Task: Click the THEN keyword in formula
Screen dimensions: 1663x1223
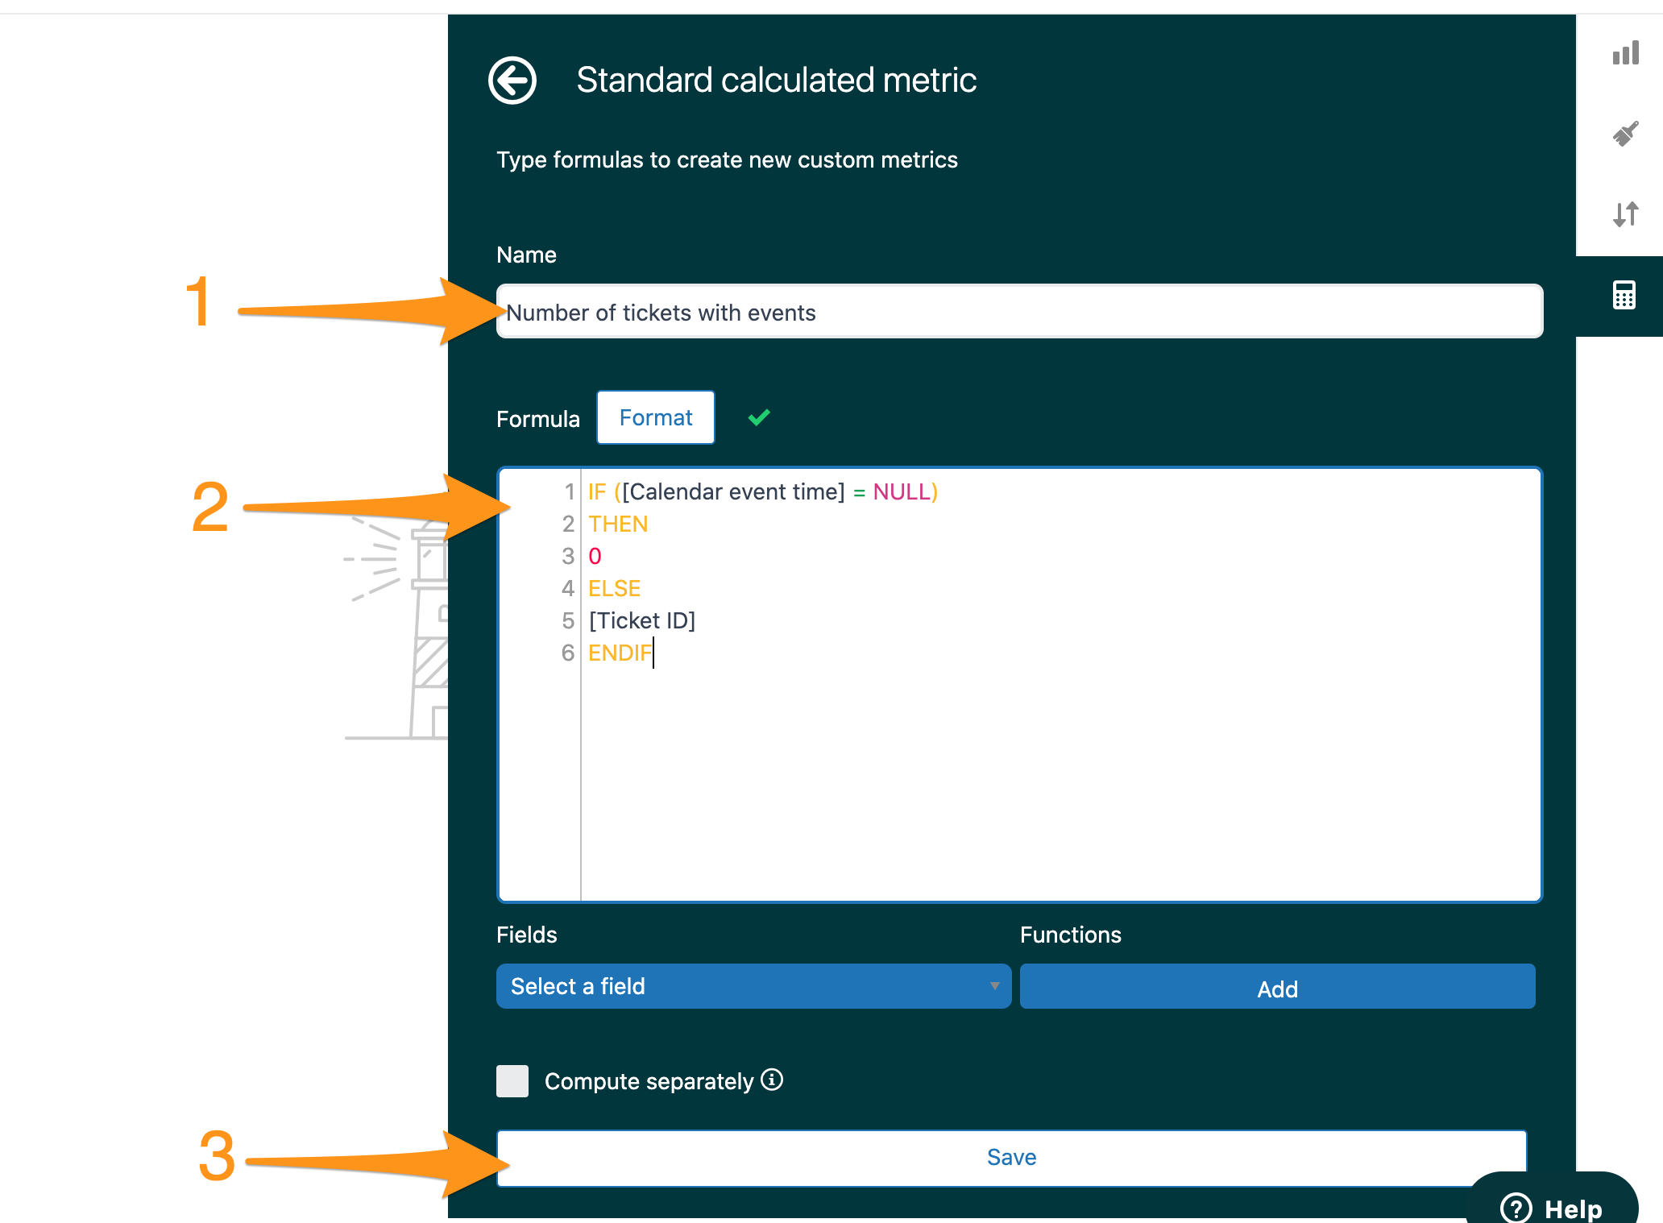Action: [618, 524]
